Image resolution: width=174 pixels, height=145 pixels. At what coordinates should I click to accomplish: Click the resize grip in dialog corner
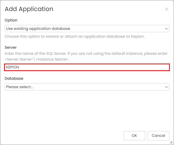[171, 142]
